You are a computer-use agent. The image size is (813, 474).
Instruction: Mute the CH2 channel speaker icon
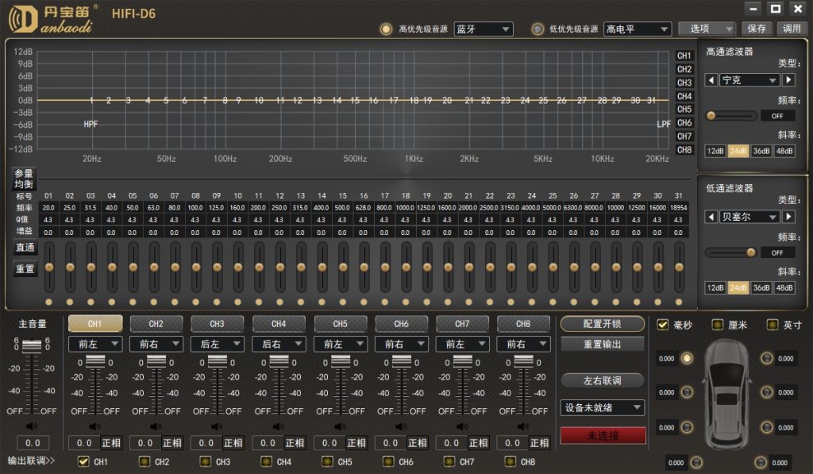coord(156,426)
